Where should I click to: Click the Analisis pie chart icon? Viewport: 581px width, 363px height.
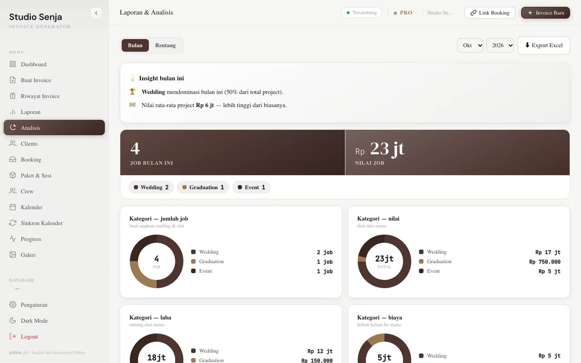coord(13,128)
